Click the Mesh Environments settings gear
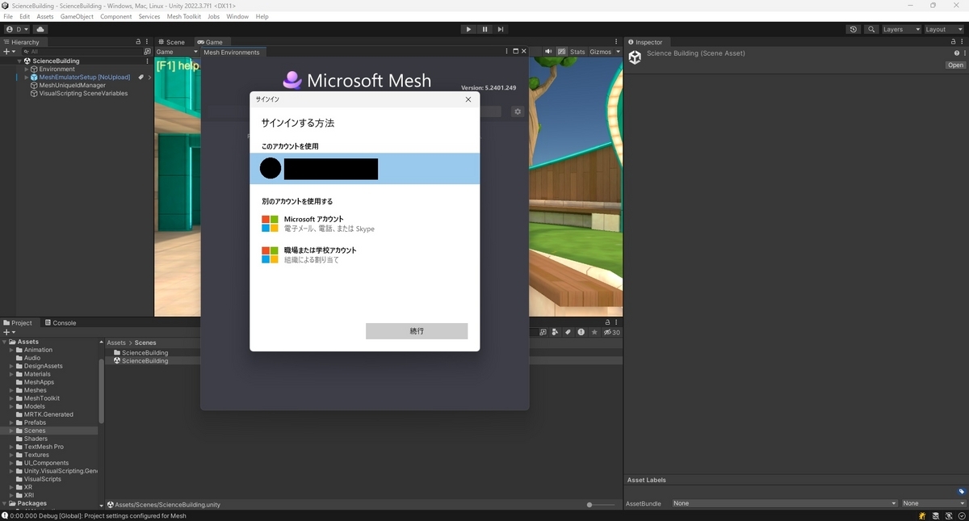969x521 pixels. (518, 112)
